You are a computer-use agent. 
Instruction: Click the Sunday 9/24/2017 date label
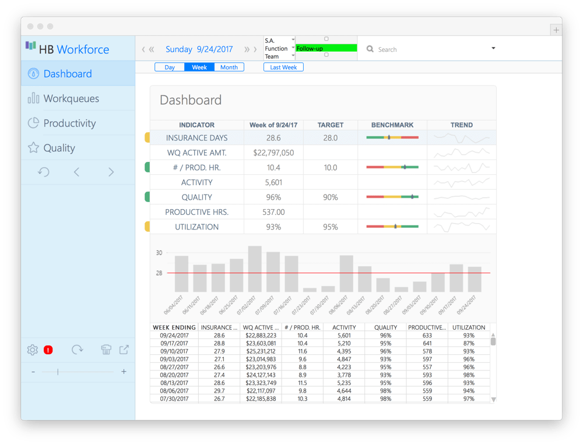pos(199,49)
